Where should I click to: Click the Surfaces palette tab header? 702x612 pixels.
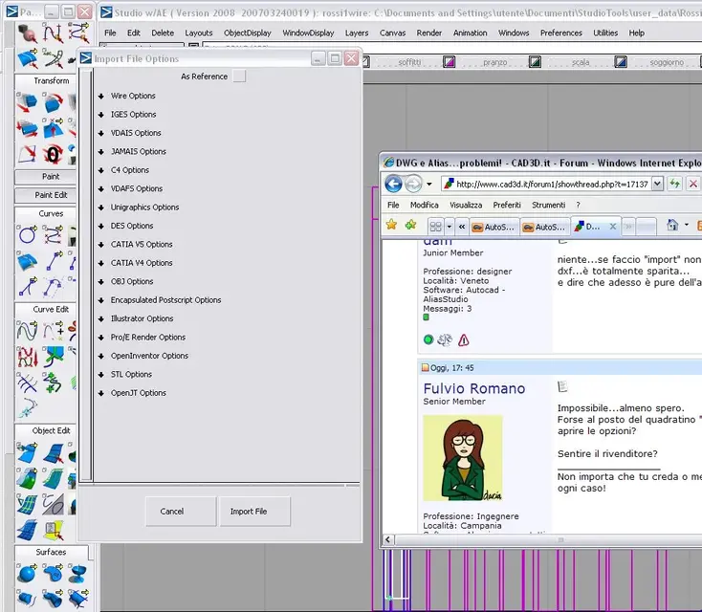[51, 552]
